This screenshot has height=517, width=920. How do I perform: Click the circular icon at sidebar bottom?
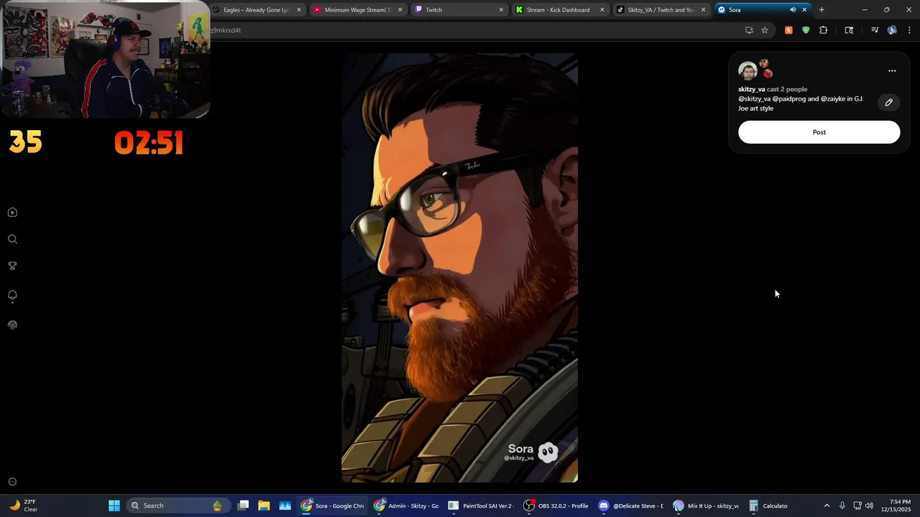point(12,482)
